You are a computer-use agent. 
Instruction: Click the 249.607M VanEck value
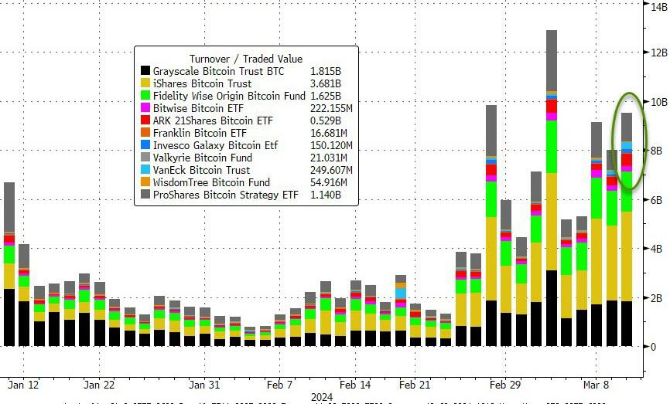[x=331, y=170]
